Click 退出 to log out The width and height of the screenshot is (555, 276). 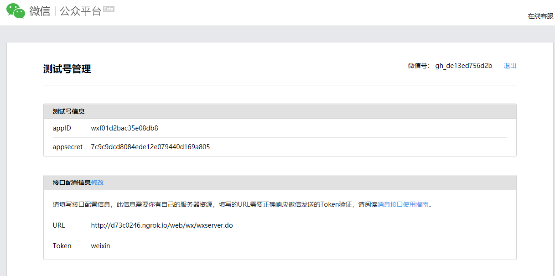(x=510, y=66)
